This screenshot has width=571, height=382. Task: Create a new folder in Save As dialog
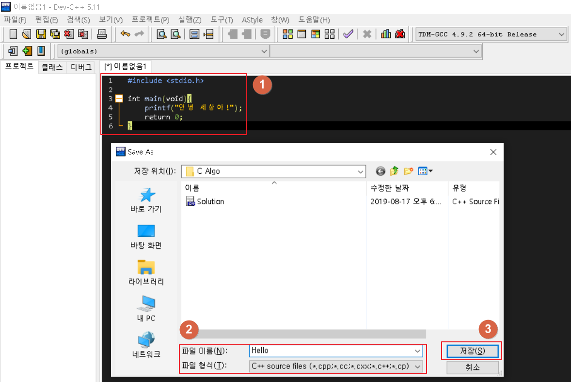click(408, 170)
